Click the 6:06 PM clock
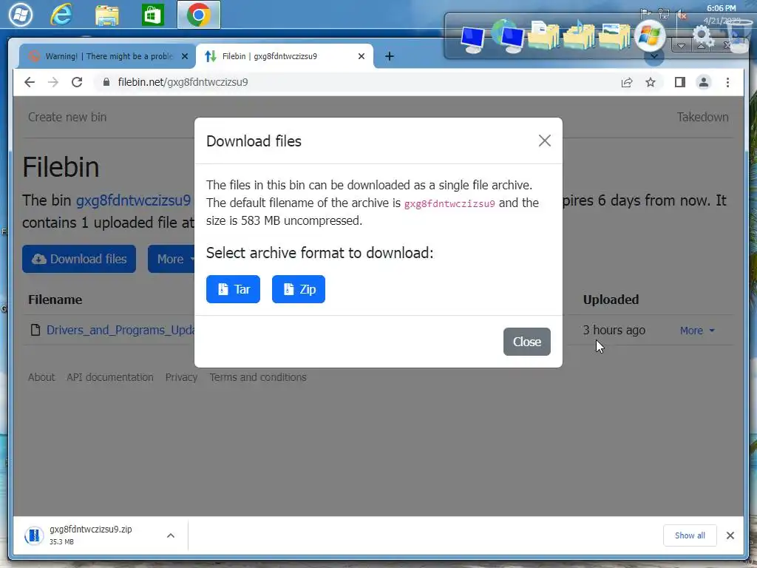Image resolution: width=757 pixels, height=568 pixels. (722, 8)
